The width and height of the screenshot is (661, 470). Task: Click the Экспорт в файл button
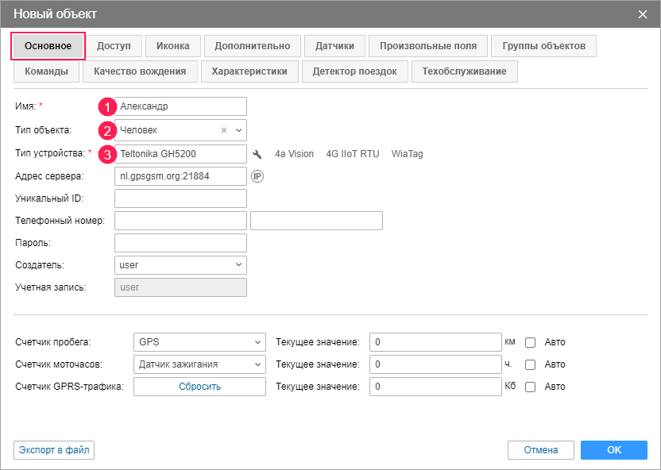click(x=54, y=450)
